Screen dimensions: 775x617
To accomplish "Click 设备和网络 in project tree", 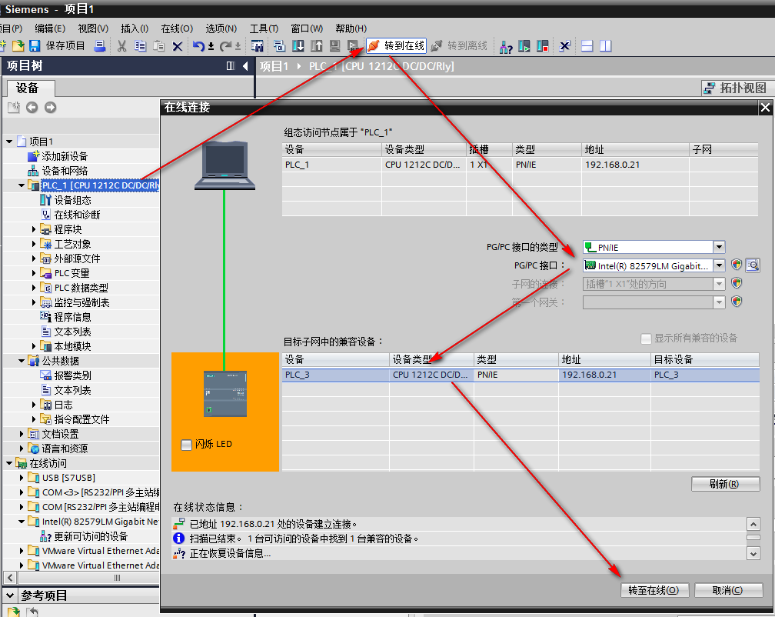I will (65, 171).
